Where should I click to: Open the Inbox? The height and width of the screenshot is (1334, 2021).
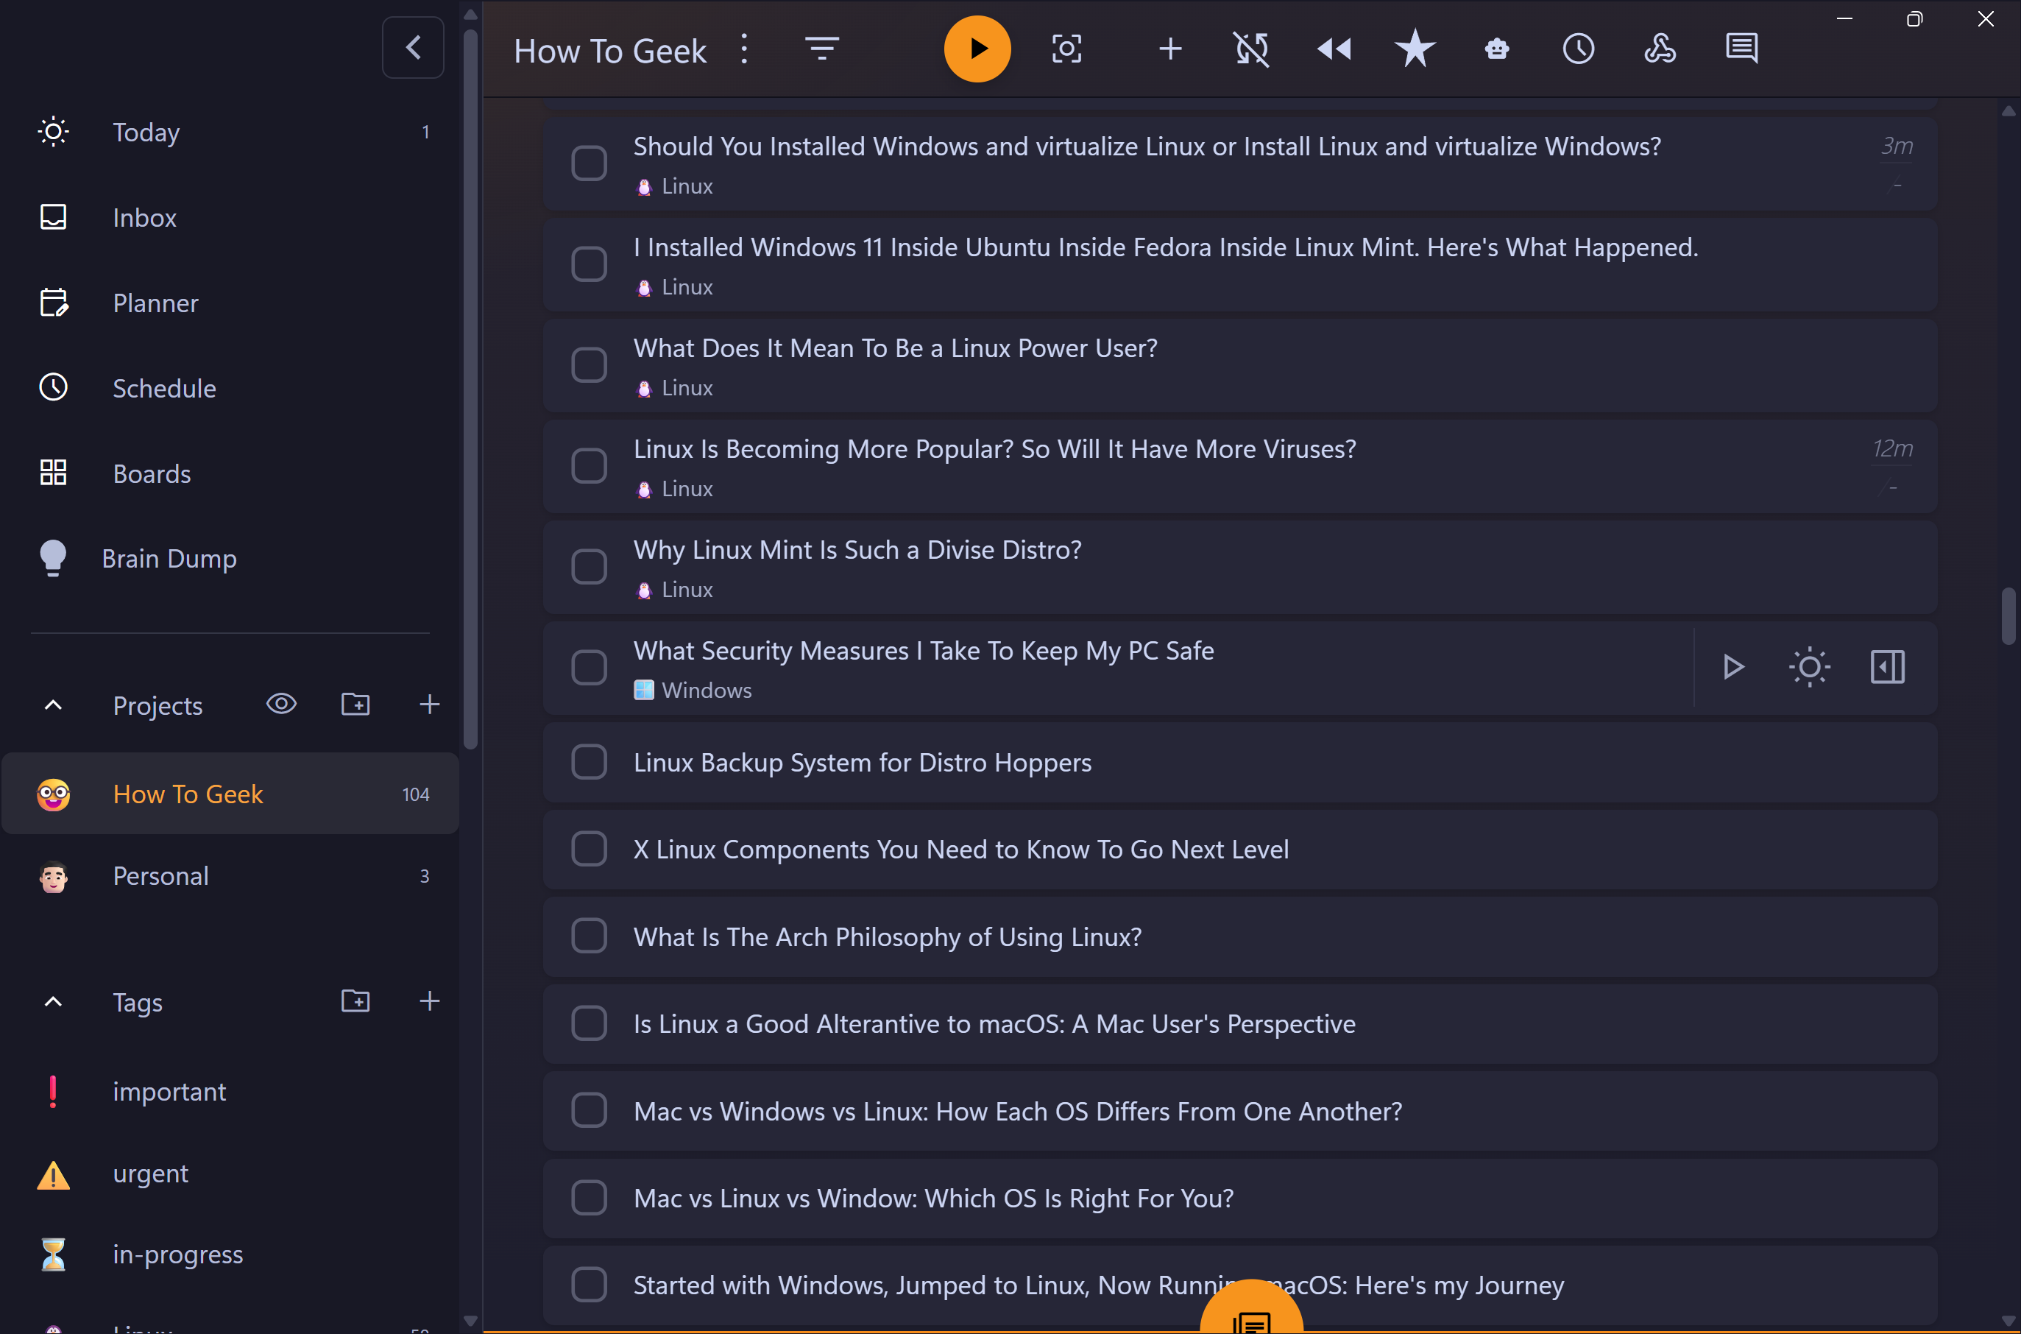pos(230,217)
